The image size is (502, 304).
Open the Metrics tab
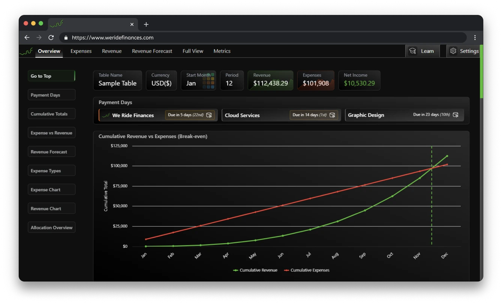222,51
